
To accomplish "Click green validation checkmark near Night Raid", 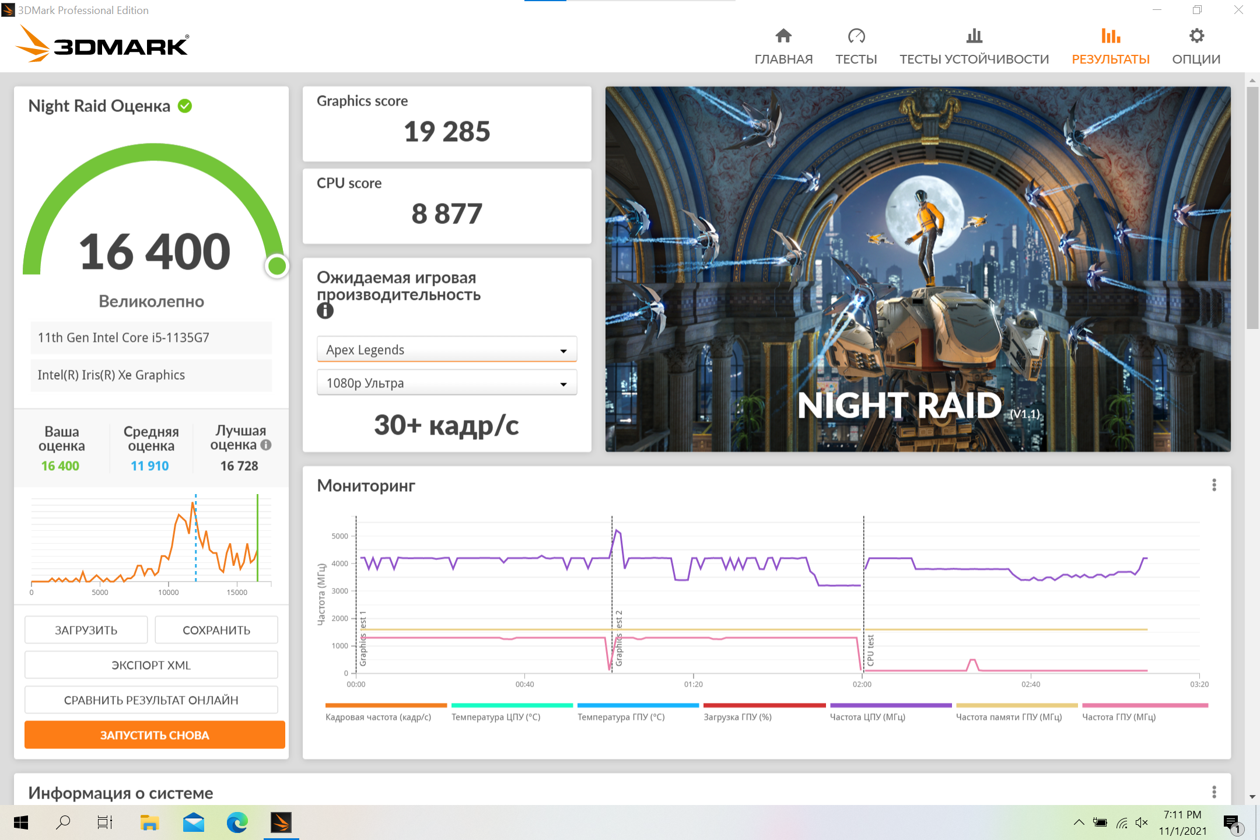I will point(185,106).
